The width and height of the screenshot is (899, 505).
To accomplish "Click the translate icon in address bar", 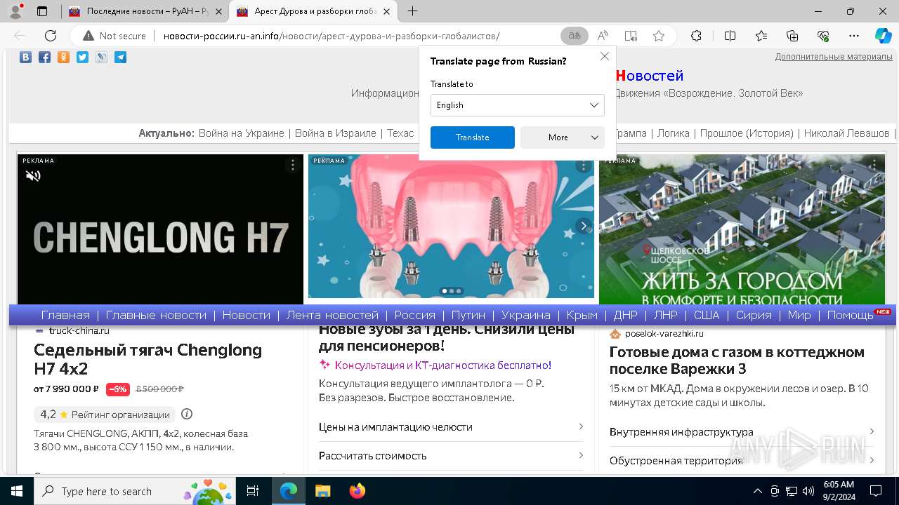I will [x=575, y=36].
